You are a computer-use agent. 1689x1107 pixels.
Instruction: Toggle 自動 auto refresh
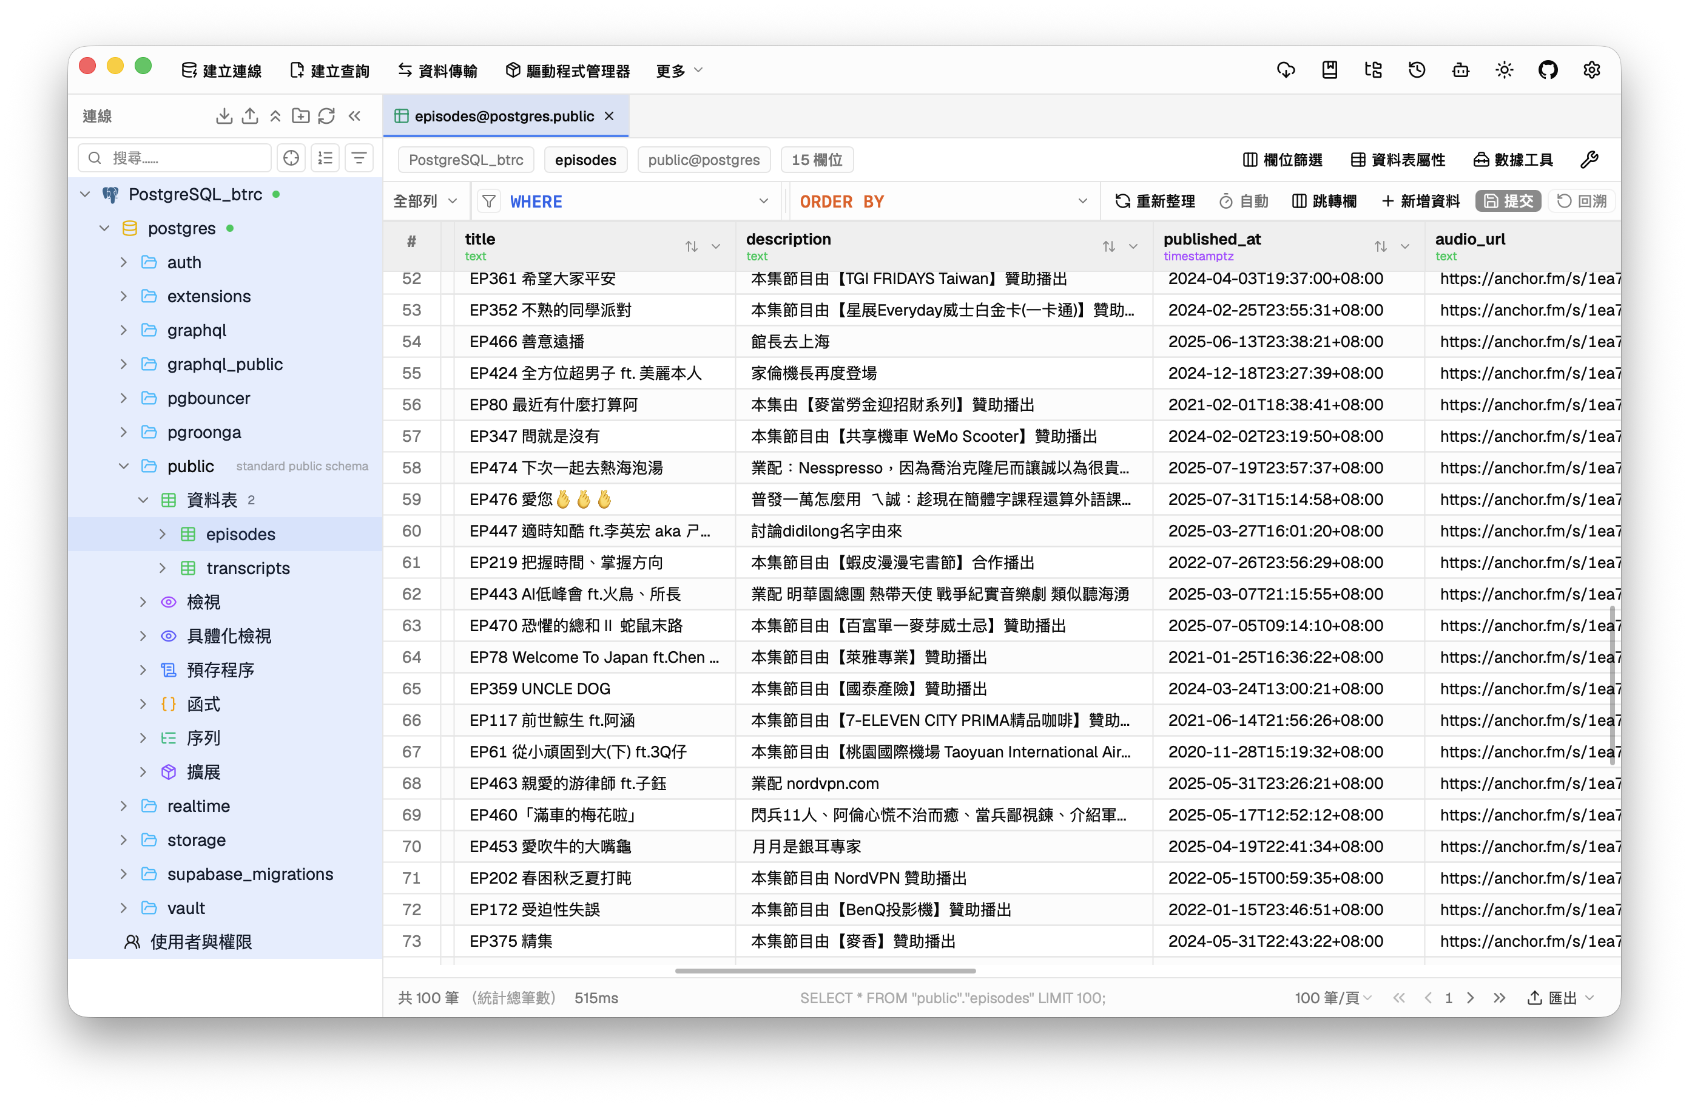1243,201
